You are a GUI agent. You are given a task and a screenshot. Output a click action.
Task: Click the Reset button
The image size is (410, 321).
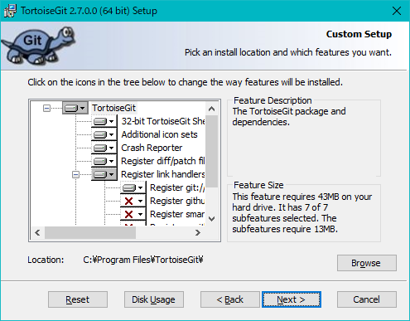78,299
